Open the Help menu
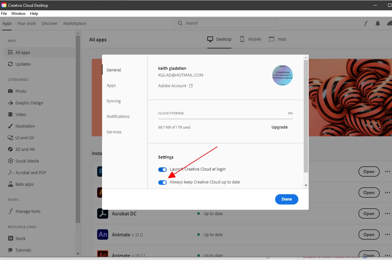 tap(34, 14)
